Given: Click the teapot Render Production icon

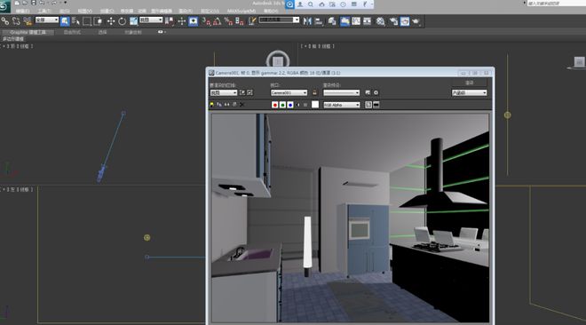Looking at the screenshot, I should tap(416, 21).
